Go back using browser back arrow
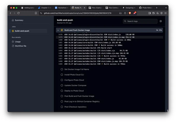Viewport: 176px width, 122px height. [x=11, y=13]
